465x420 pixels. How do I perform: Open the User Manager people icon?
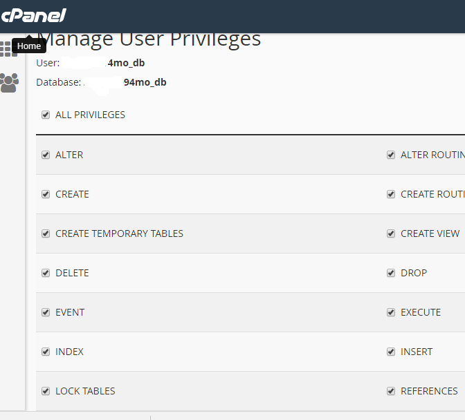(9, 83)
